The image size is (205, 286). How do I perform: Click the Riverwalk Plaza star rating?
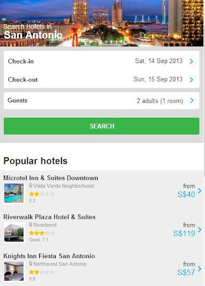point(42,233)
